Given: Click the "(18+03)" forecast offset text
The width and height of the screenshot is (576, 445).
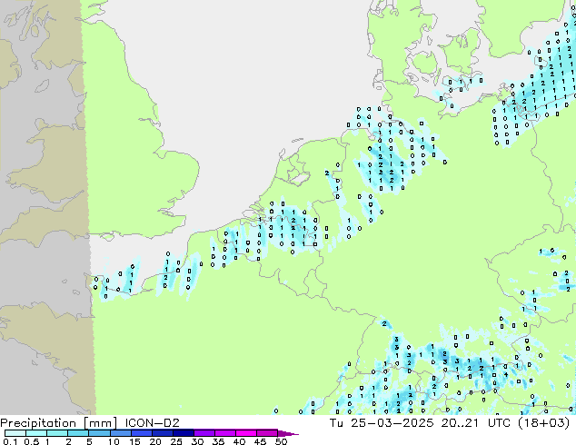Looking at the screenshot, I should coord(543,423).
